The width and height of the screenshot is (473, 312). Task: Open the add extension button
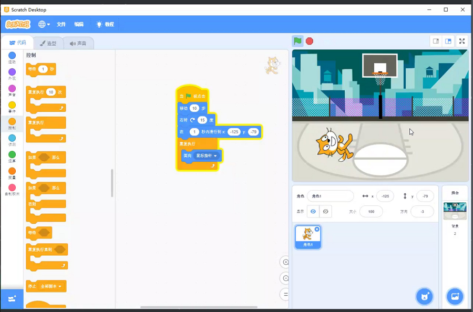(x=12, y=298)
